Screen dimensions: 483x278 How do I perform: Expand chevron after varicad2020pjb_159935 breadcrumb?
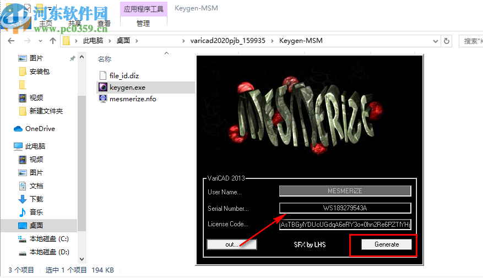coord(272,41)
